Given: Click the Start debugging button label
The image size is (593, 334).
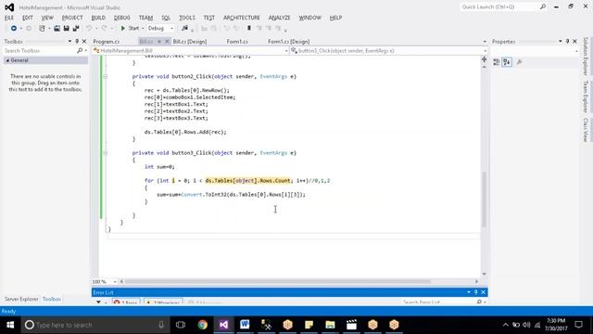Looking at the screenshot, I should pyautogui.click(x=133, y=29).
